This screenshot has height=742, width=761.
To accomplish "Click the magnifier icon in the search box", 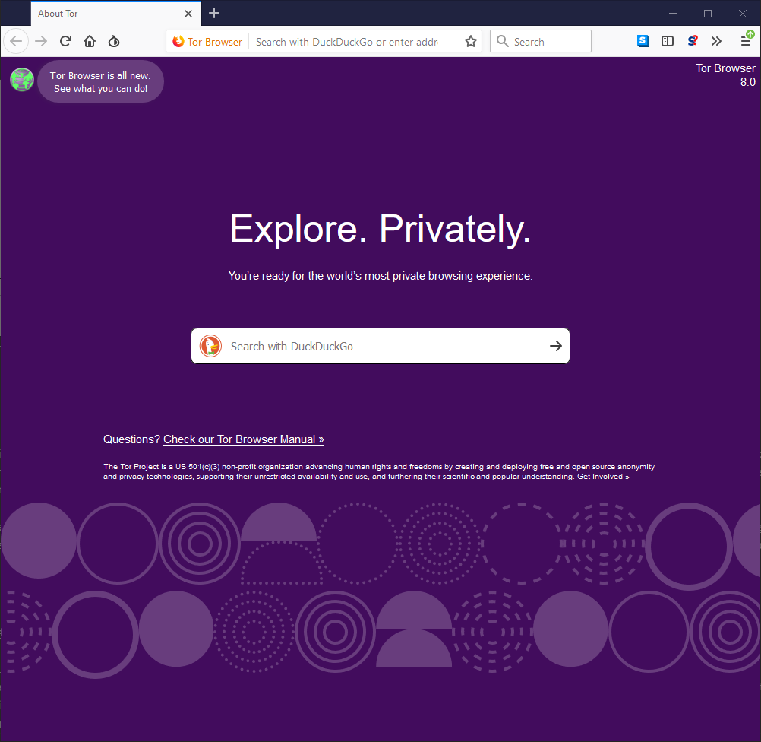I will pos(503,41).
